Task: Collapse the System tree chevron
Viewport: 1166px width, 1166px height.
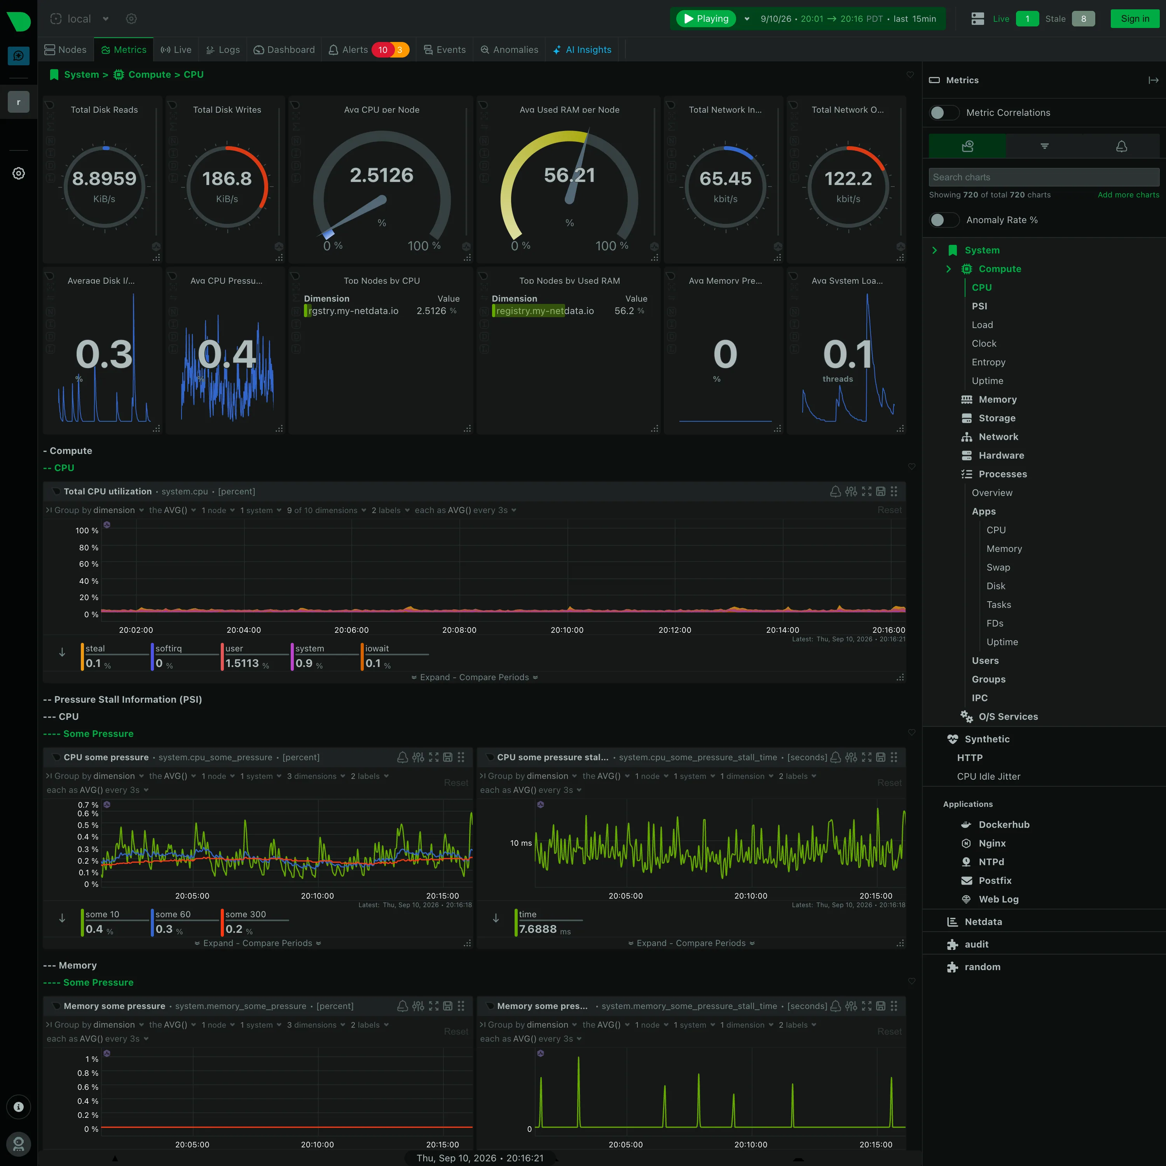Action: pyautogui.click(x=934, y=250)
